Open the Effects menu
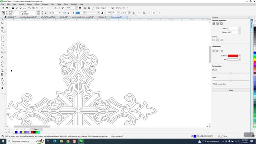Image resolution: width=256 pixels, height=144 pixels. tap(37, 4)
